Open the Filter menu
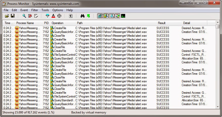Image resolution: width=222 pixels, height=117 pixels. pos(35,10)
